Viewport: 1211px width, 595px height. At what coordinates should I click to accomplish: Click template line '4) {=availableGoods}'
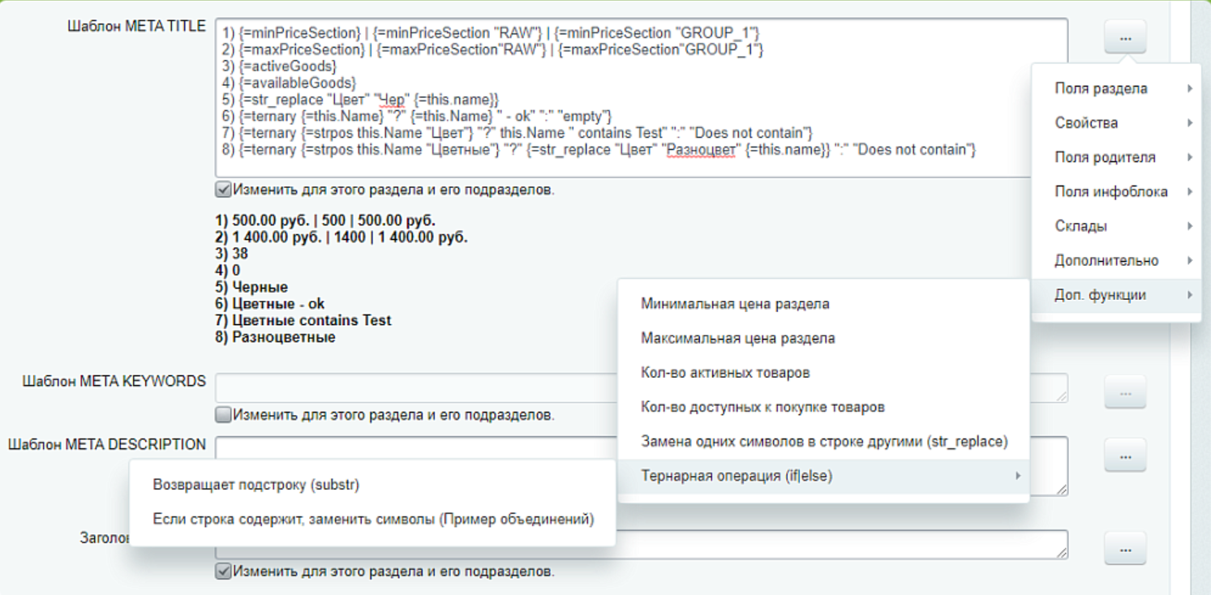tap(287, 83)
